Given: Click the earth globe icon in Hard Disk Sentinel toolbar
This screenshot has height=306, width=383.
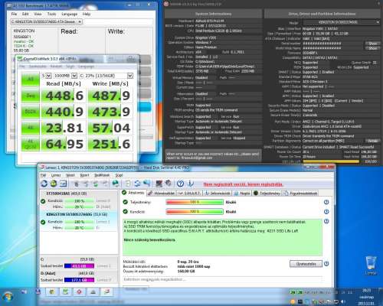Looking at the screenshot, I should pos(116,184).
